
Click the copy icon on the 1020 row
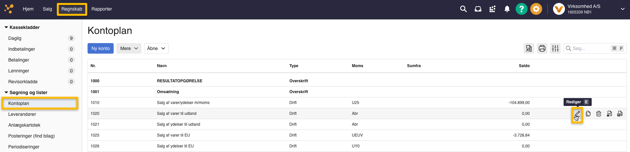pyautogui.click(x=588, y=114)
